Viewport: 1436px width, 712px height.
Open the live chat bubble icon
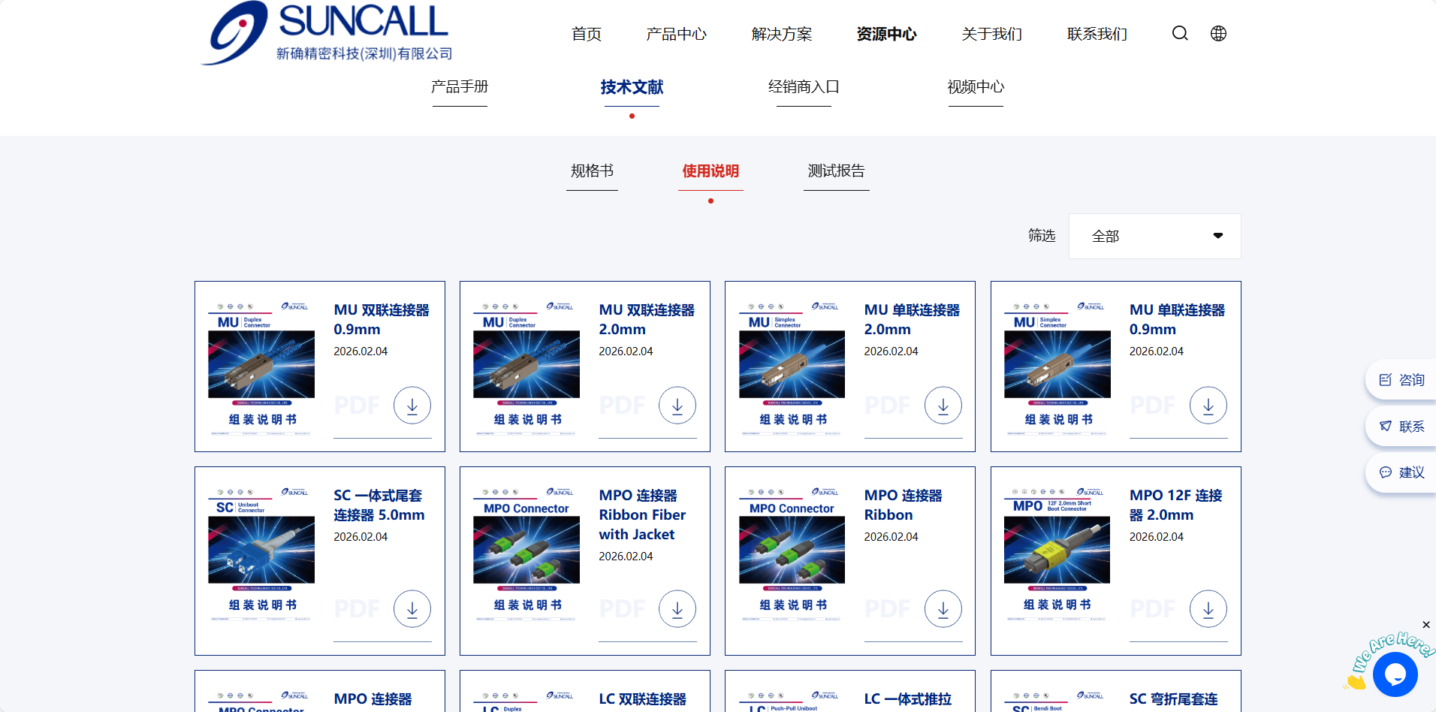pos(1395,674)
